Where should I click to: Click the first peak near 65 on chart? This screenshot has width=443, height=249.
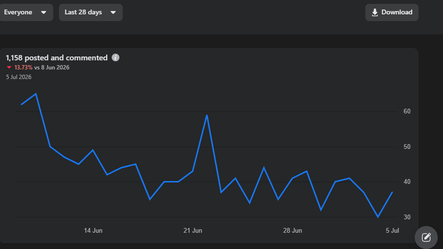(x=35, y=94)
